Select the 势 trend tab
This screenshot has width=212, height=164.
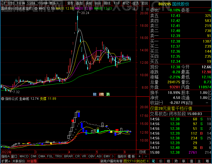tap(176, 161)
